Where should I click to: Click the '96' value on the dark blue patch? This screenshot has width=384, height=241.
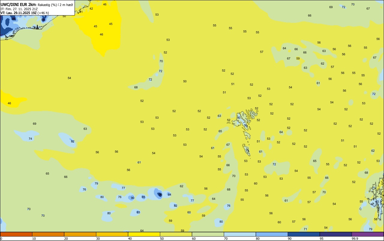(160, 195)
